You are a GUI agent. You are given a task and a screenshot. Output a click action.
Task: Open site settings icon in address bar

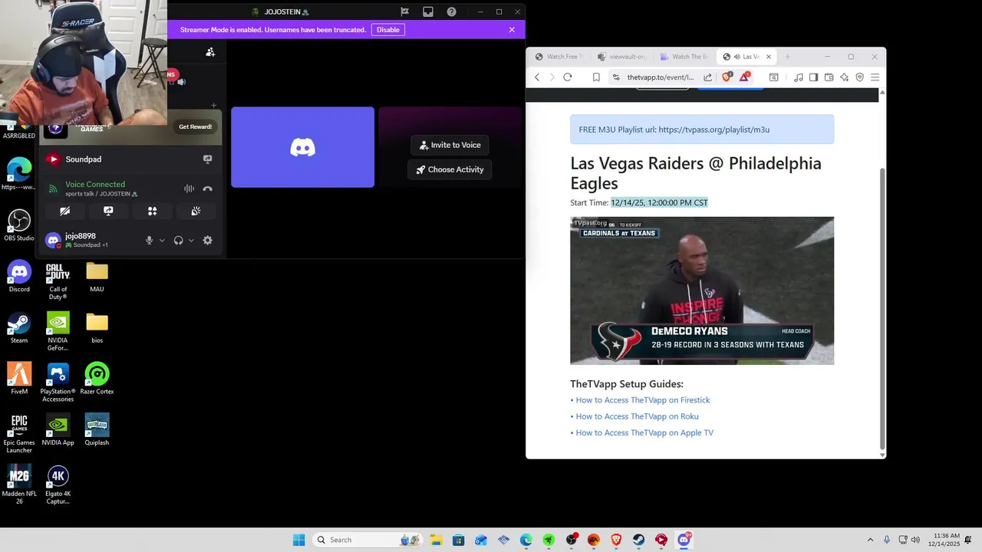pyautogui.click(x=615, y=77)
